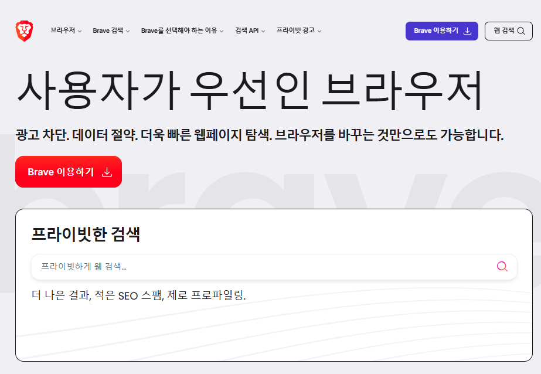Open Brave를 선택해야 하는 이유 menu
This screenshot has height=374, width=541.
(x=182, y=30)
